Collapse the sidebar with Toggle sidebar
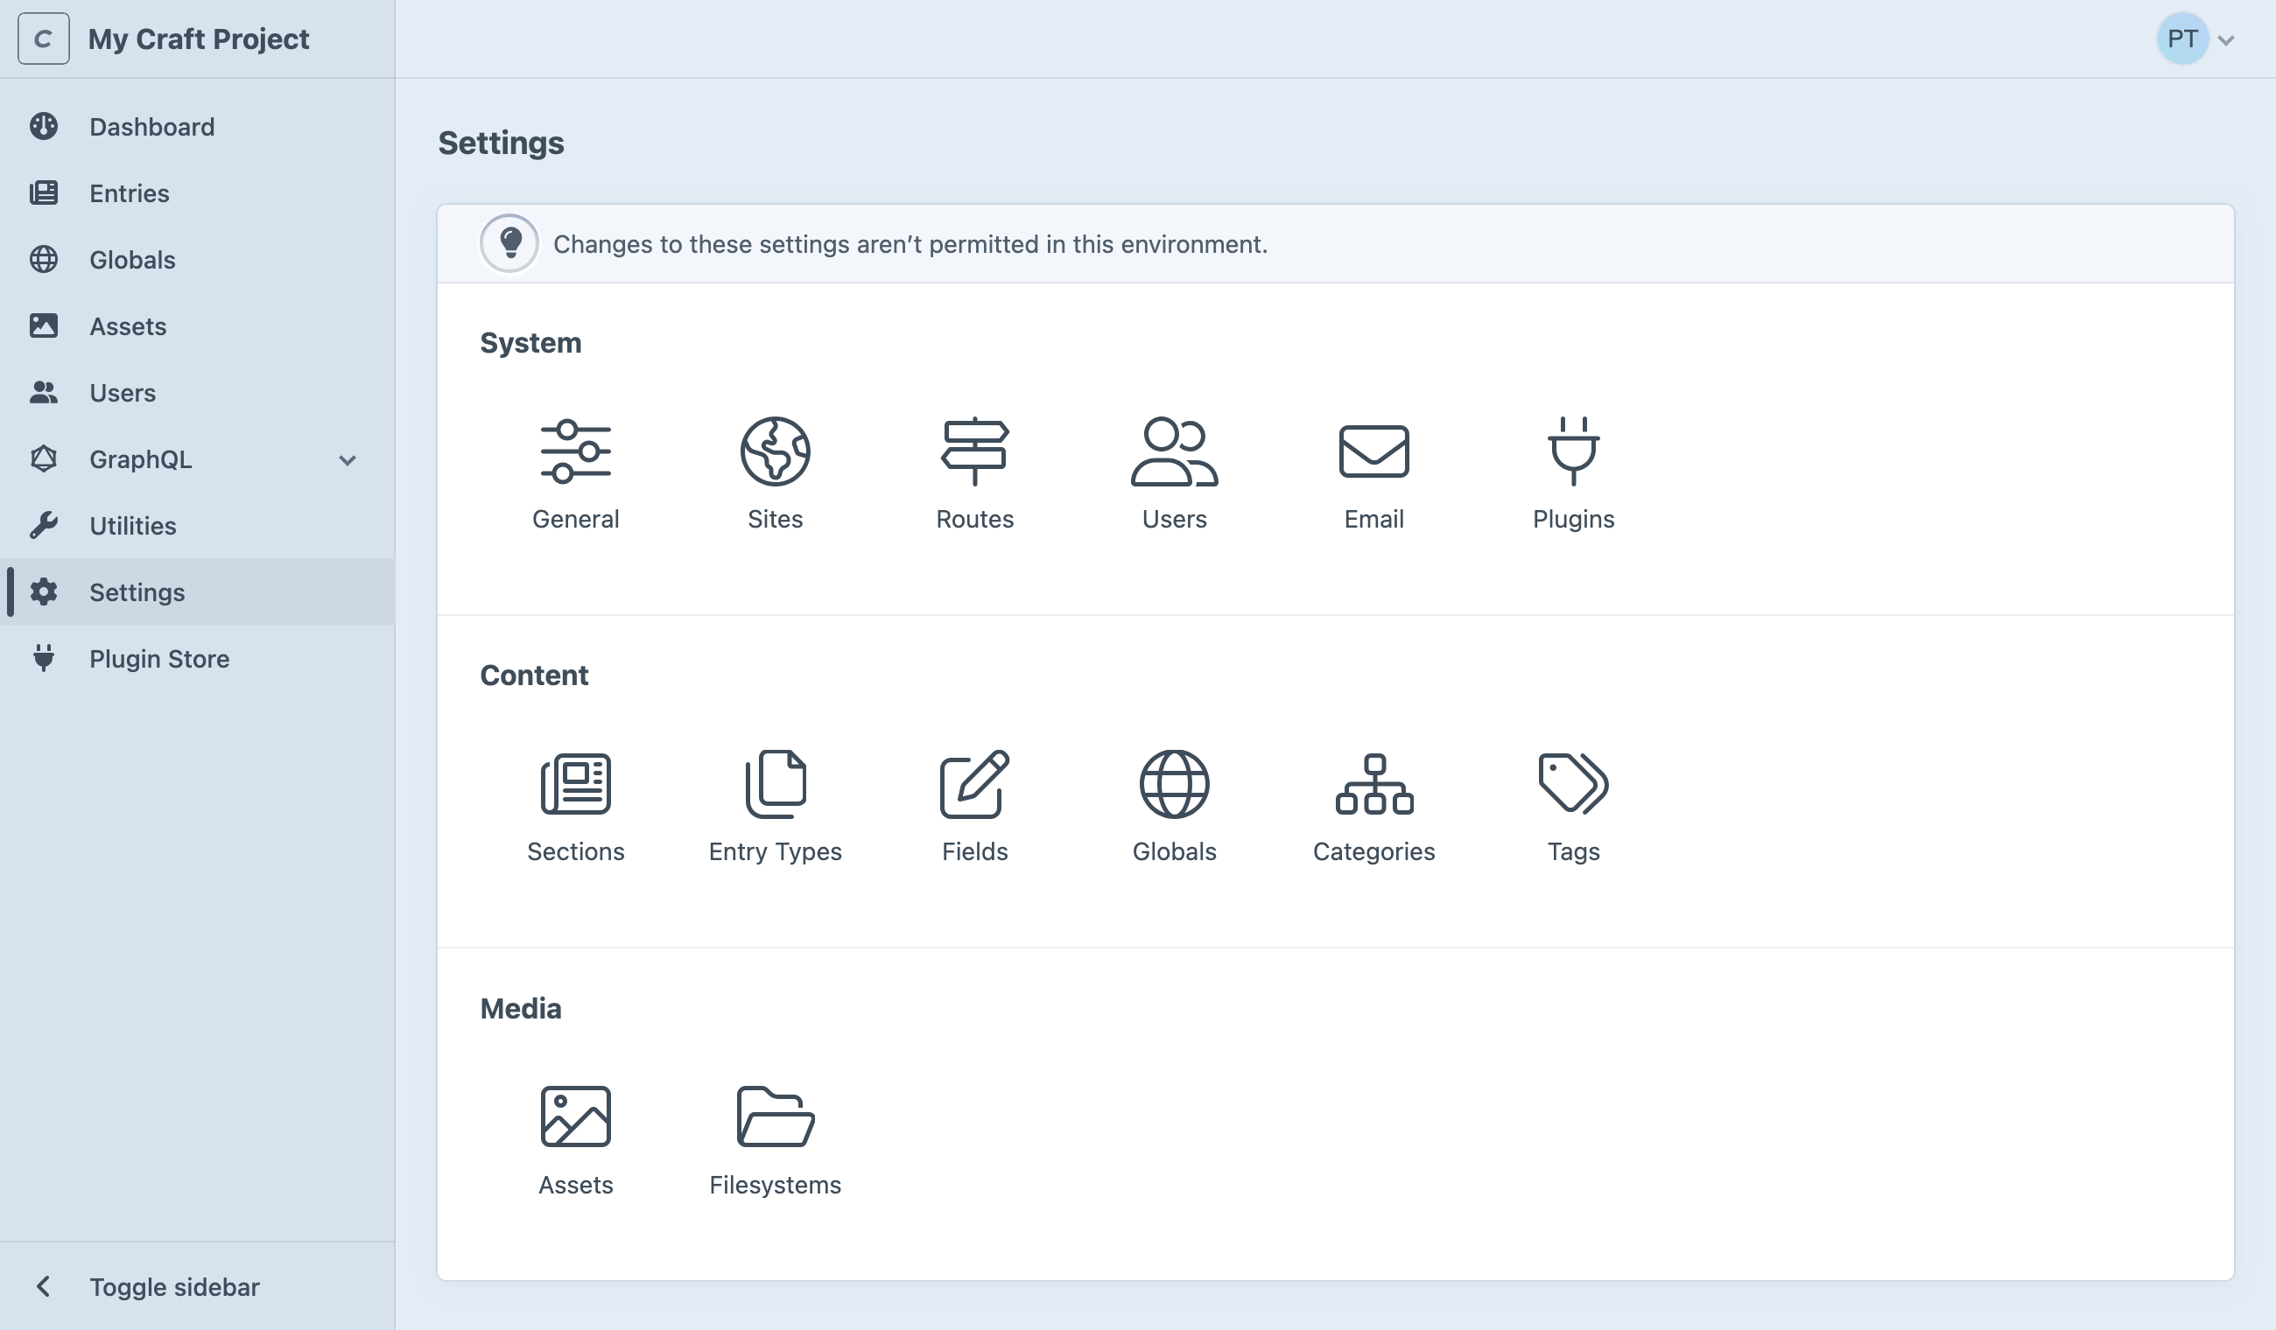The width and height of the screenshot is (2276, 1330). (x=172, y=1286)
